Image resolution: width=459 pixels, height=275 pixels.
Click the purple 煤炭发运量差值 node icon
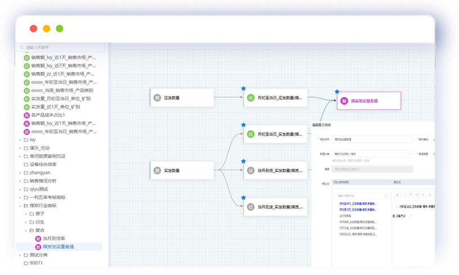tap(344, 102)
